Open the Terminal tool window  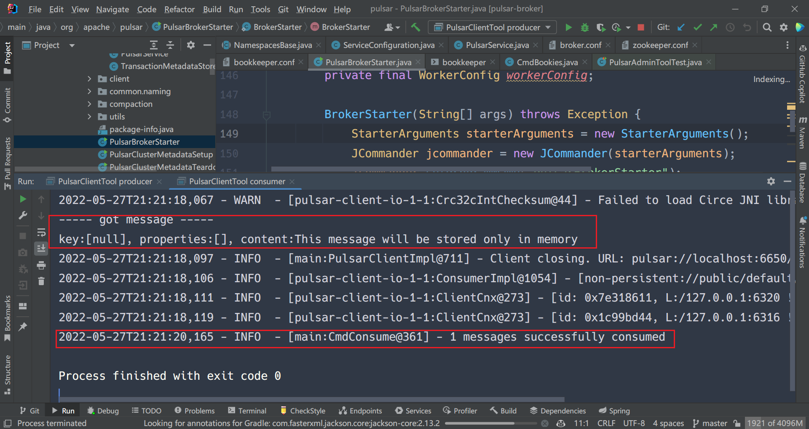click(247, 410)
